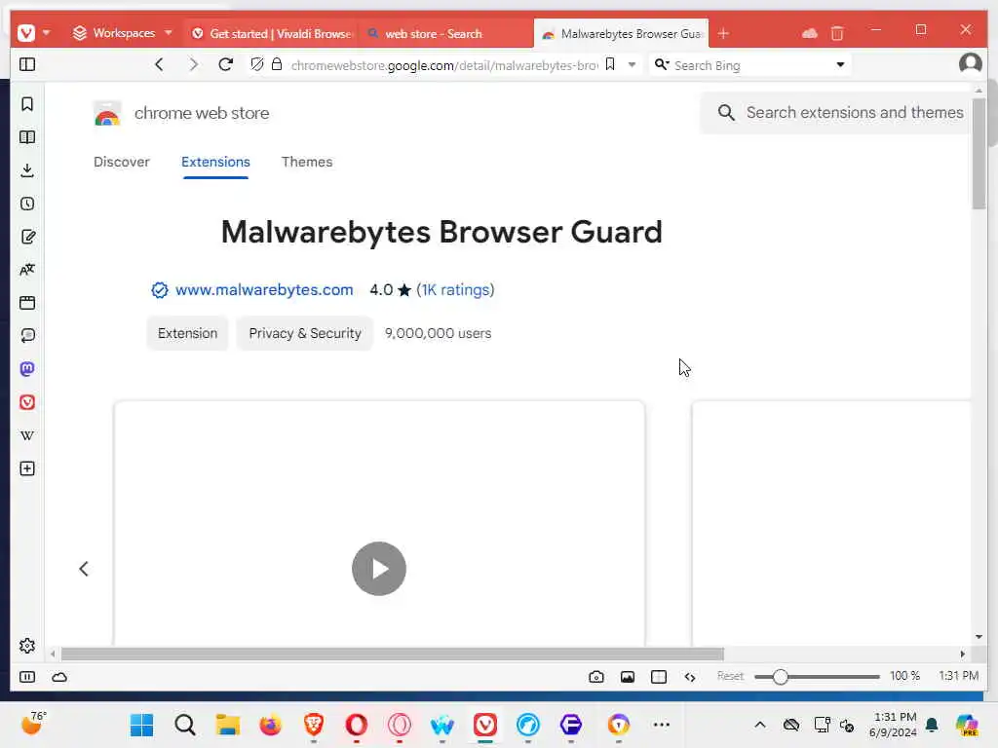Screen dimensions: 998x748
Task: Go to Themes section
Action: (x=307, y=162)
